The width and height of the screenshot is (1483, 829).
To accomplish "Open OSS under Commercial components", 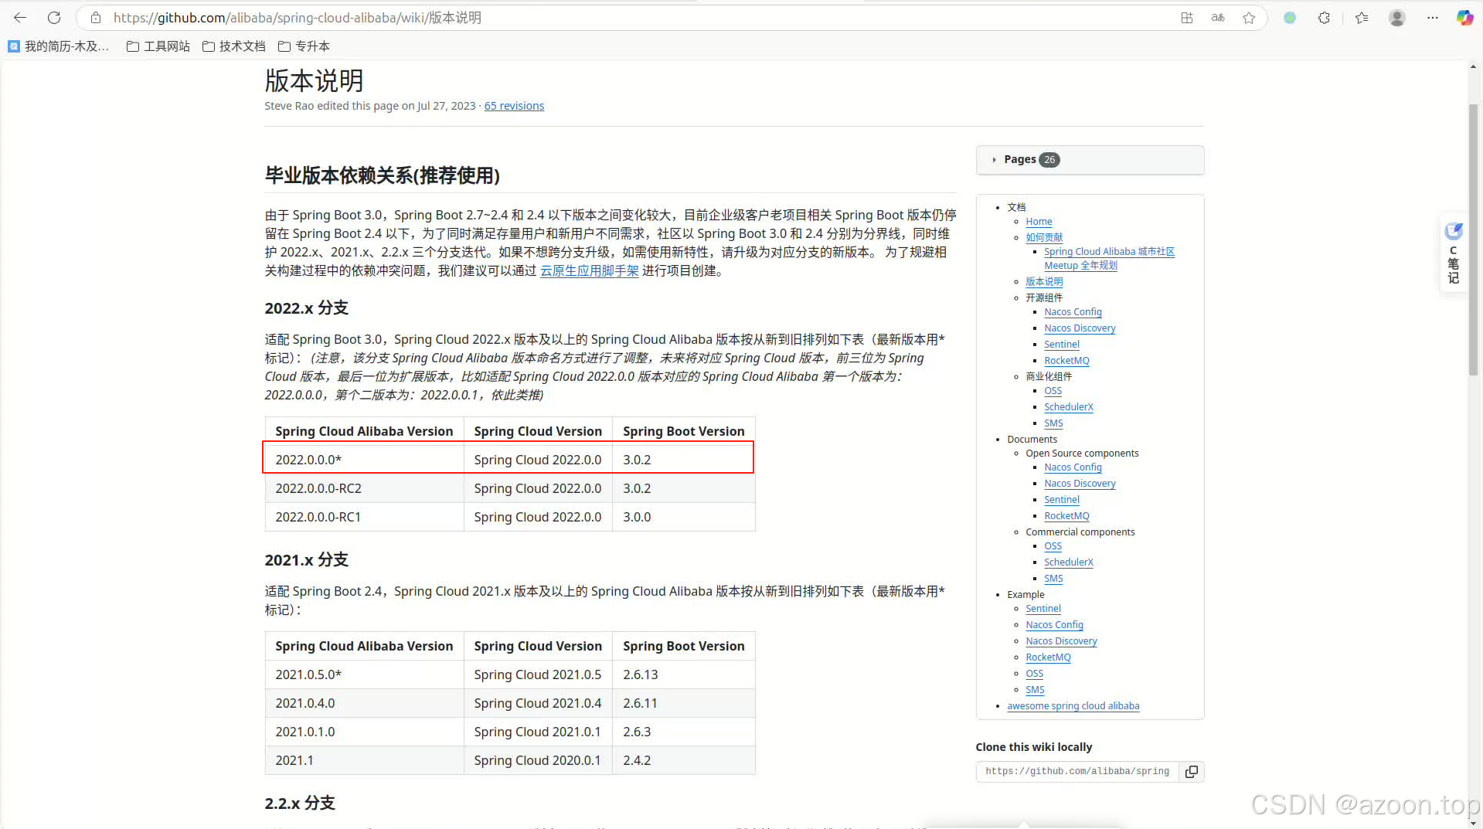I will pos(1053,546).
